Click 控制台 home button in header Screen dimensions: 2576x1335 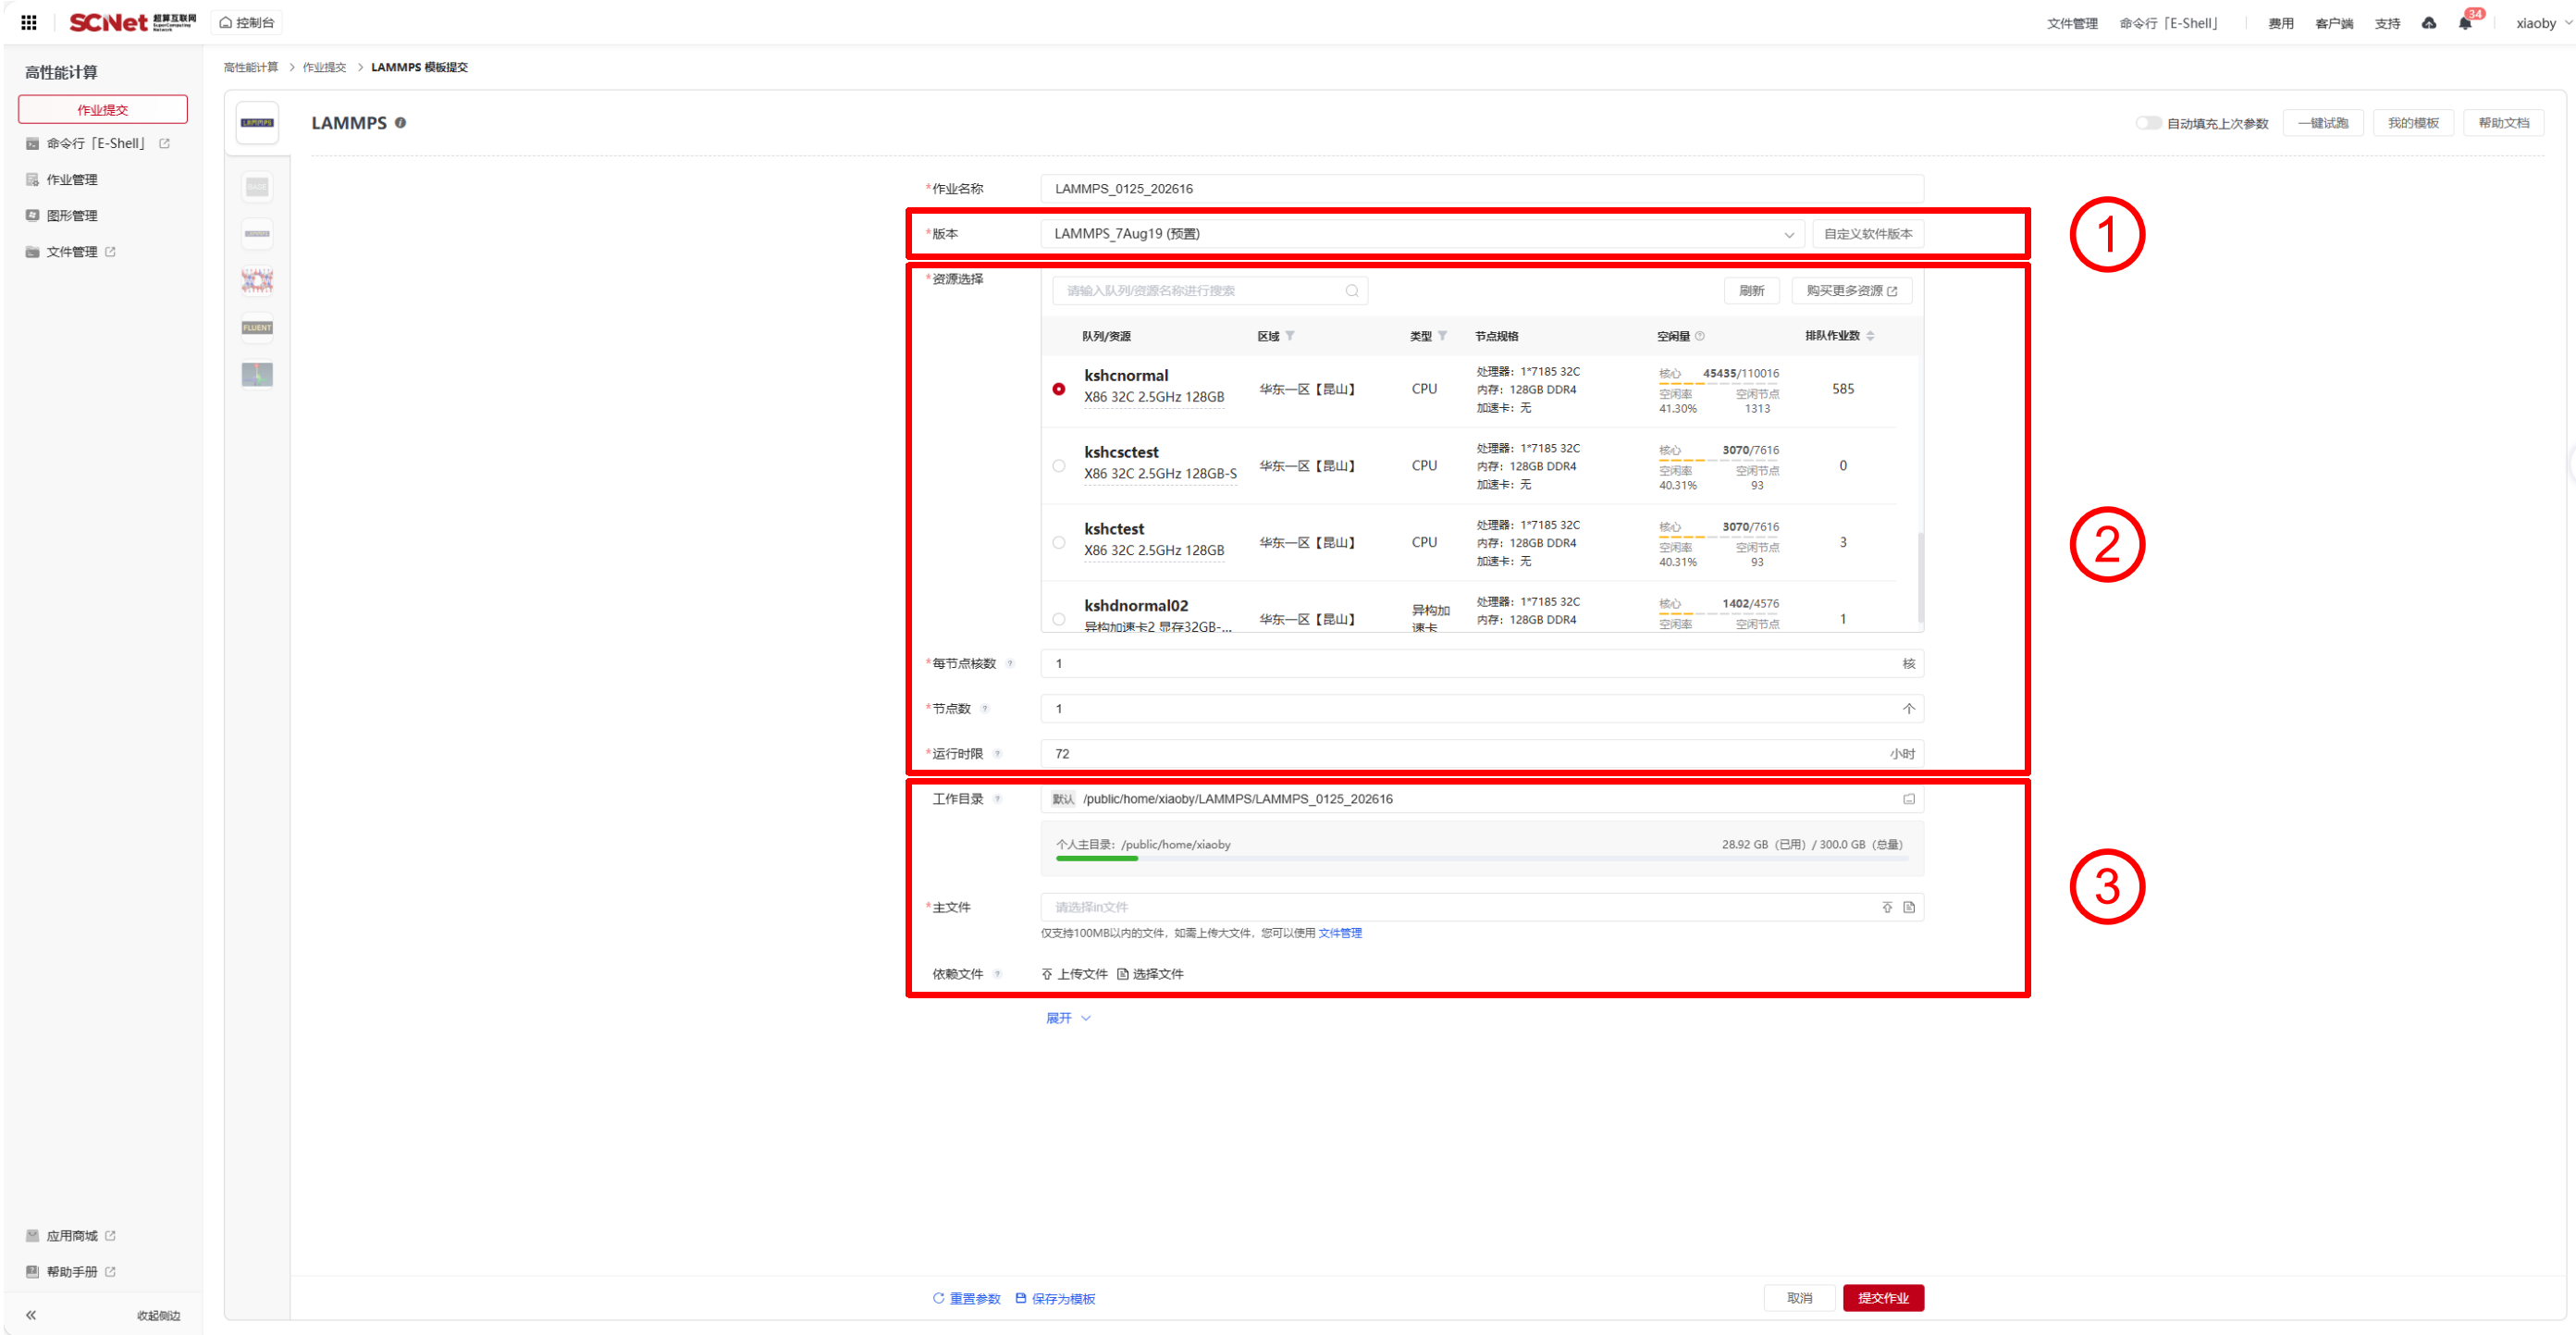pos(246,22)
